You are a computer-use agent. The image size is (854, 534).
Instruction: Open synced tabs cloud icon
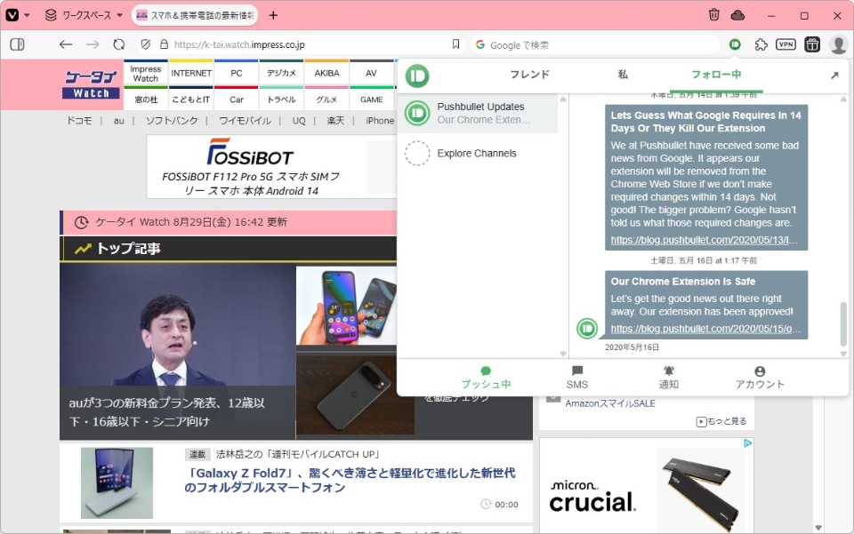pos(738,15)
